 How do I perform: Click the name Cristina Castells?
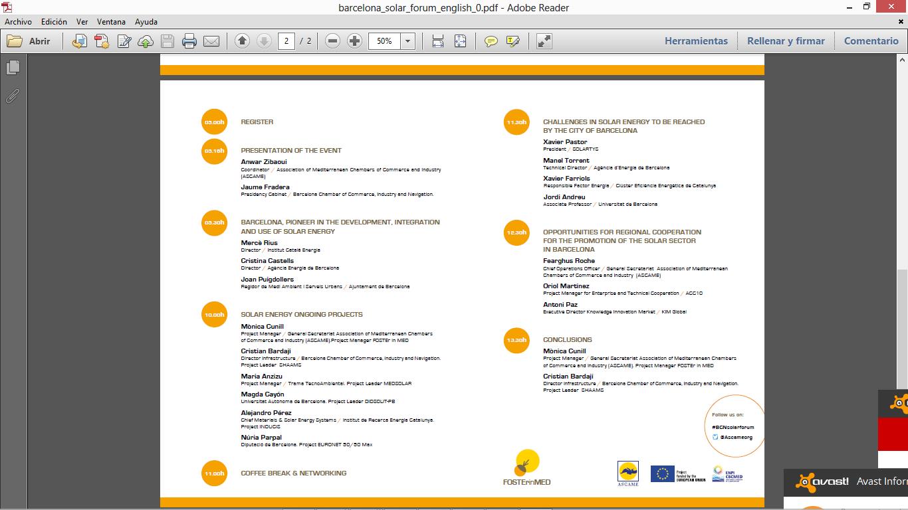pyautogui.click(x=267, y=261)
